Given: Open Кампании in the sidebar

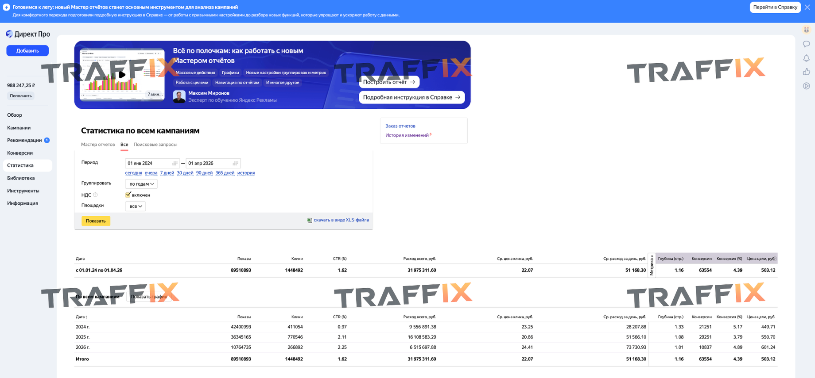Looking at the screenshot, I should tap(19, 128).
